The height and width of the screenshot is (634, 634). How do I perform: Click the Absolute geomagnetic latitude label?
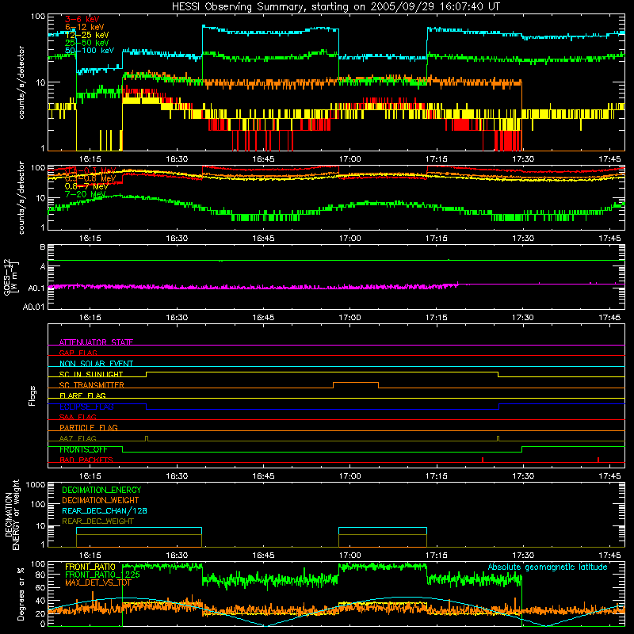[548, 567]
